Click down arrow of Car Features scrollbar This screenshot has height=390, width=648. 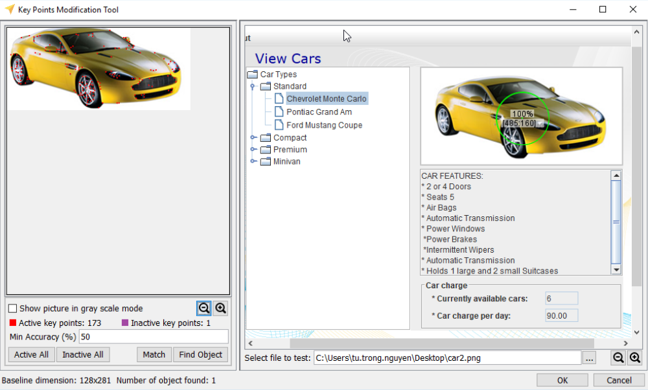(616, 270)
